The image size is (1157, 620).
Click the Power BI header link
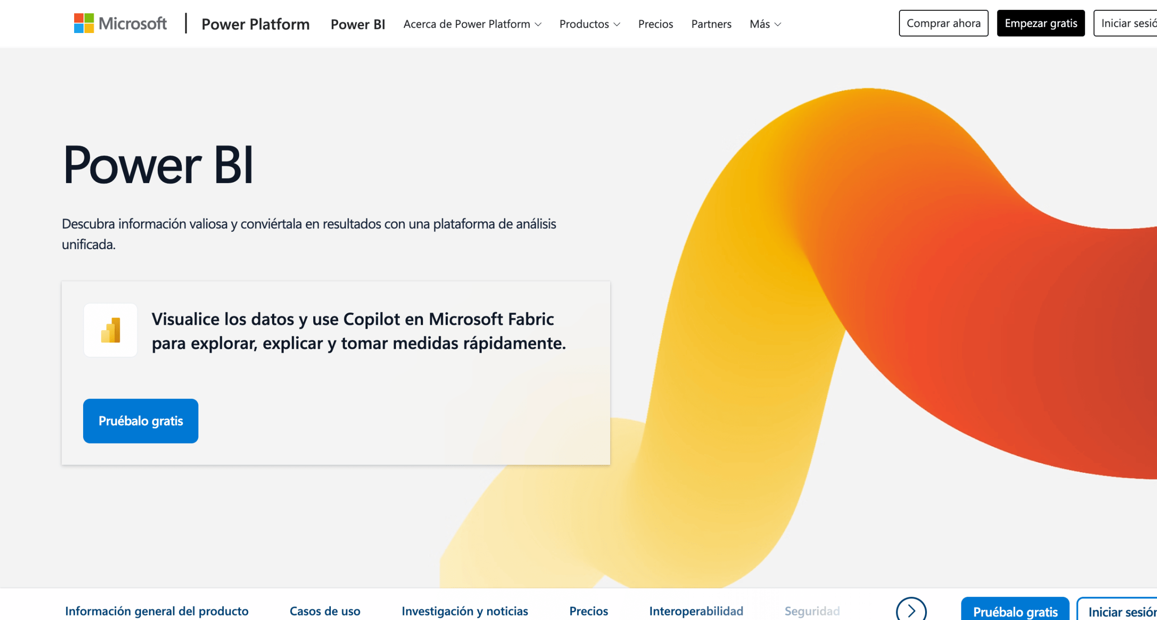[357, 24]
